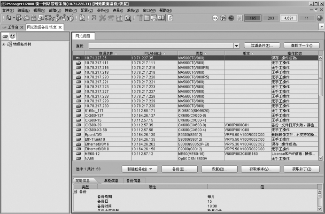Viewport: 325px width, 214px height.
Task: Click inside the 查找 search input field
Action: pyautogui.click(x=161, y=46)
